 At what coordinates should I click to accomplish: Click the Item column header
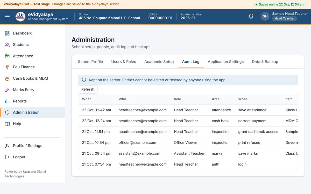click(289, 99)
